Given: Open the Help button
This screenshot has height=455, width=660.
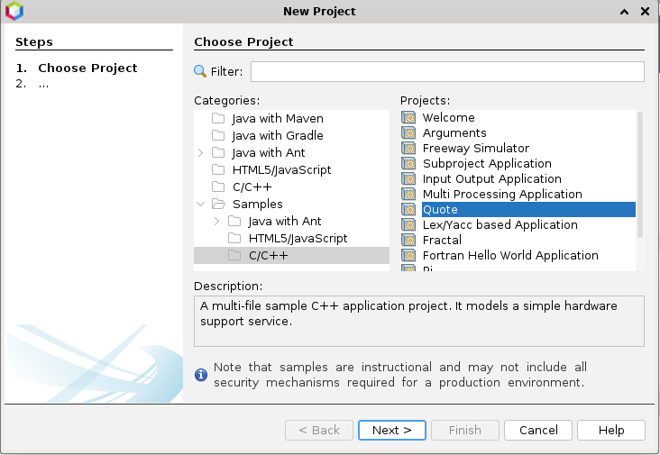Looking at the screenshot, I should [610, 430].
